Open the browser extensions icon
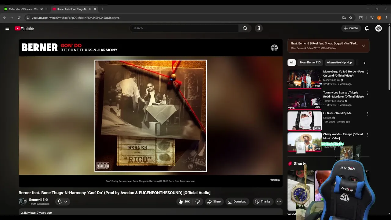Image resolution: width=391 pixels, height=220 pixels. 361,18
